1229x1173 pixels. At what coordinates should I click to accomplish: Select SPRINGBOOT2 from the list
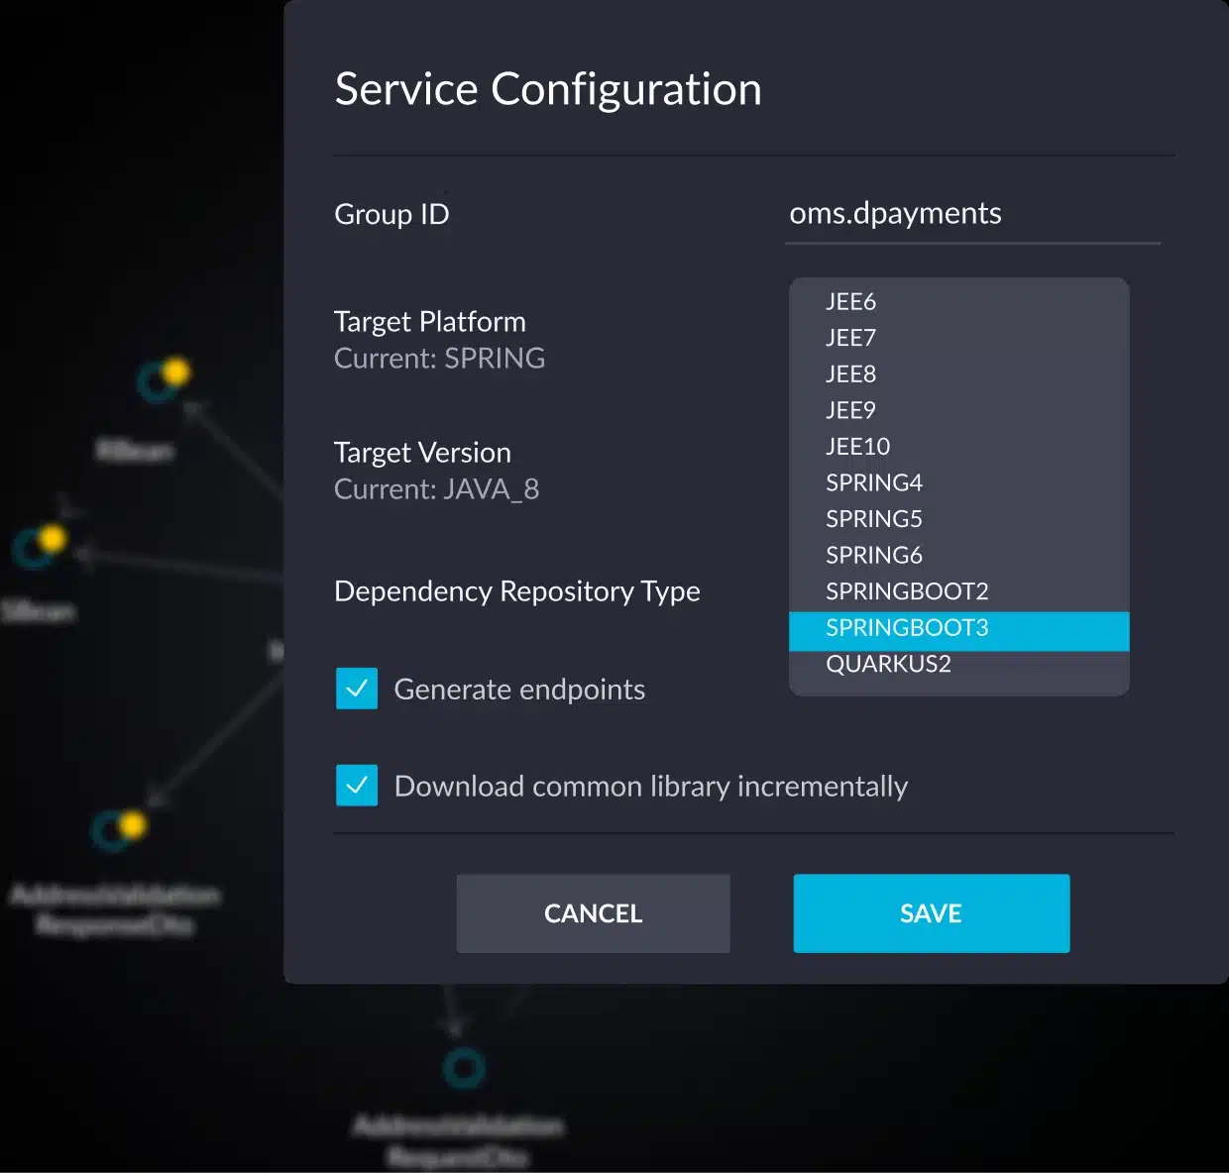point(958,591)
